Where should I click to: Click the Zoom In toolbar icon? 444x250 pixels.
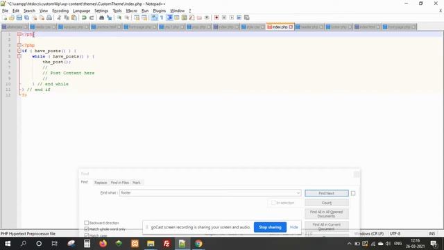click(119, 18)
